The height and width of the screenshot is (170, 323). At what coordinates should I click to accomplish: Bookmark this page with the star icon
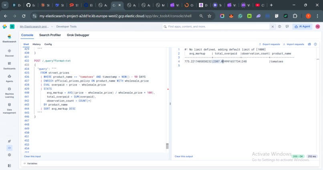[210, 16]
